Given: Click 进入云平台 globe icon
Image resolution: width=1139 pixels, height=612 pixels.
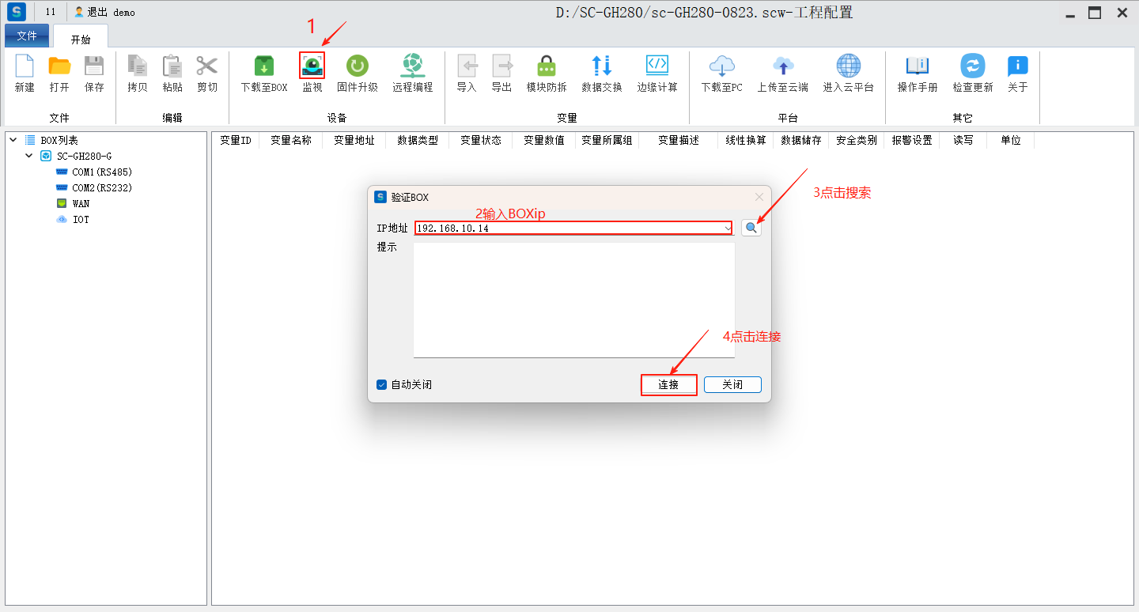Looking at the screenshot, I should (x=848, y=66).
